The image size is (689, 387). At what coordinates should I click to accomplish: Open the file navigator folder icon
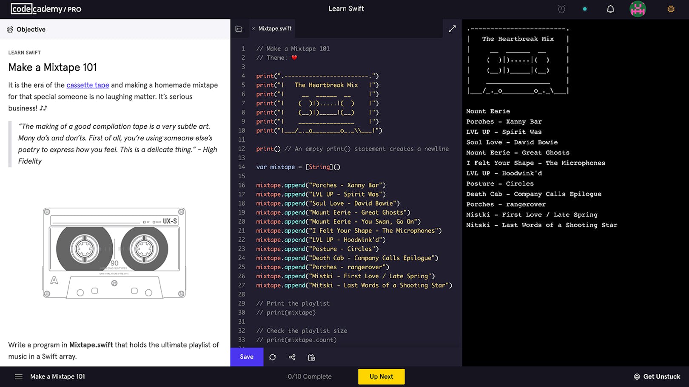pos(239,28)
